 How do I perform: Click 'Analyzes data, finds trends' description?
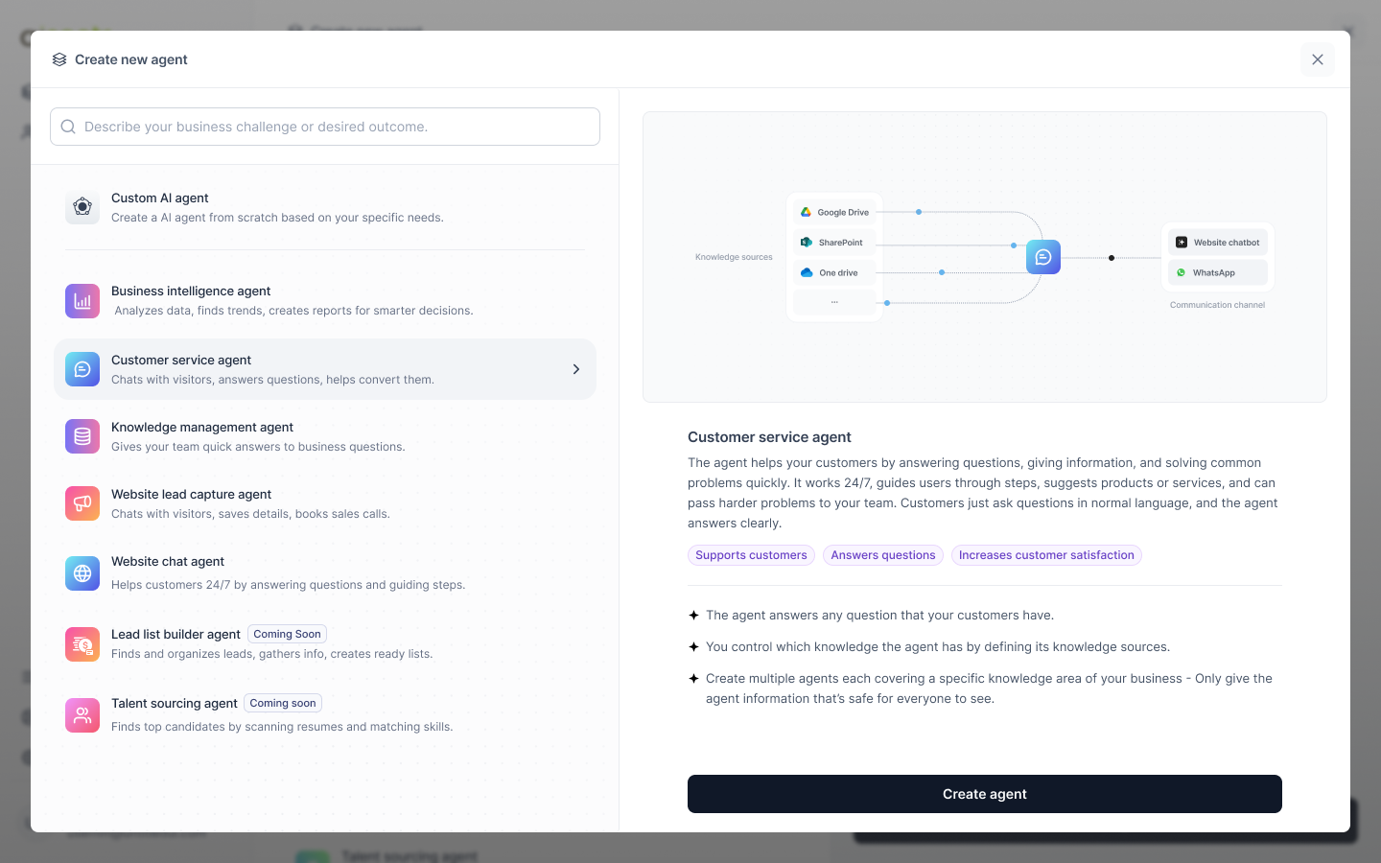point(293,311)
